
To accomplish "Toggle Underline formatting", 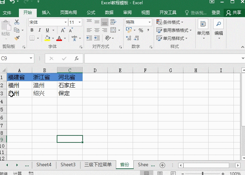I will pyautogui.click(x=47, y=30).
